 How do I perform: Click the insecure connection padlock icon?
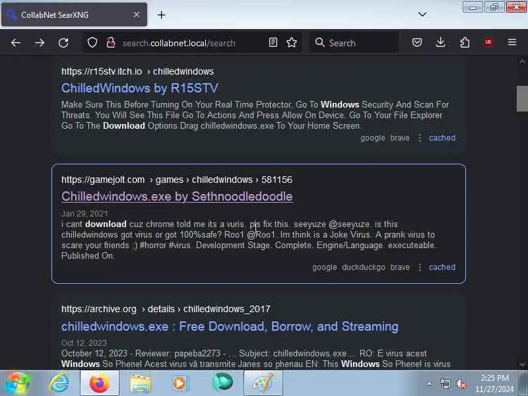tap(111, 43)
